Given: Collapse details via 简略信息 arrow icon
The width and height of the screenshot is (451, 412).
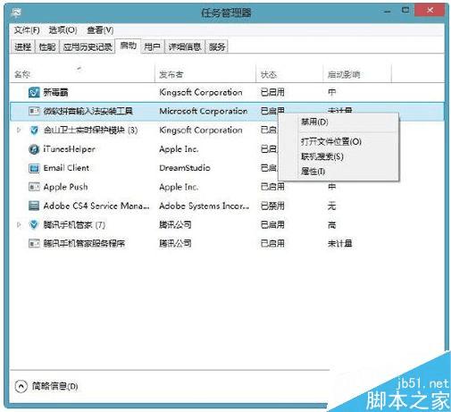Looking at the screenshot, I should [x=21, y=387].
